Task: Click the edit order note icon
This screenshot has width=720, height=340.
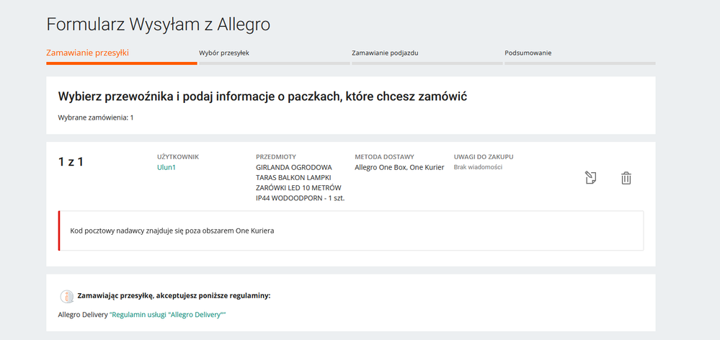Action: [590, 178]
